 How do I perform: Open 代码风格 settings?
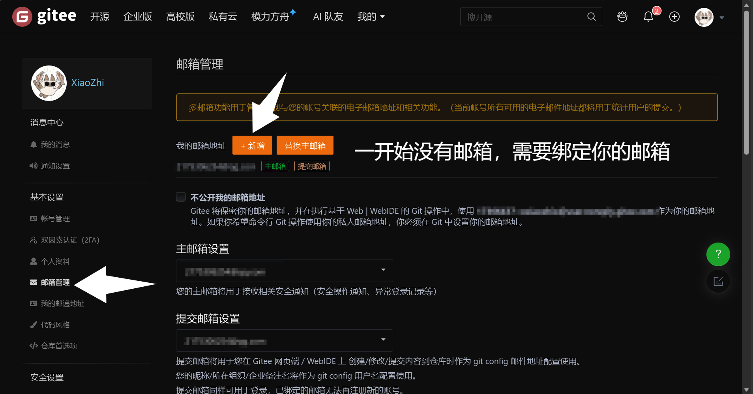pyautogui.click(x=55, y=325)
